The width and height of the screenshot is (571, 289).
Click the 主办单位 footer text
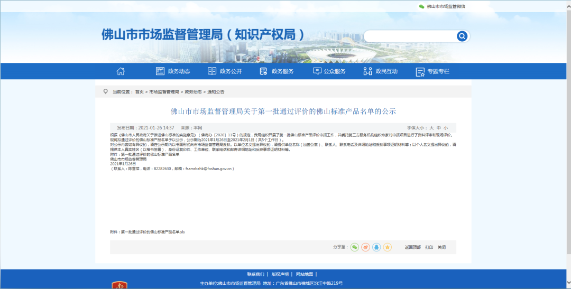click(230, 283)
